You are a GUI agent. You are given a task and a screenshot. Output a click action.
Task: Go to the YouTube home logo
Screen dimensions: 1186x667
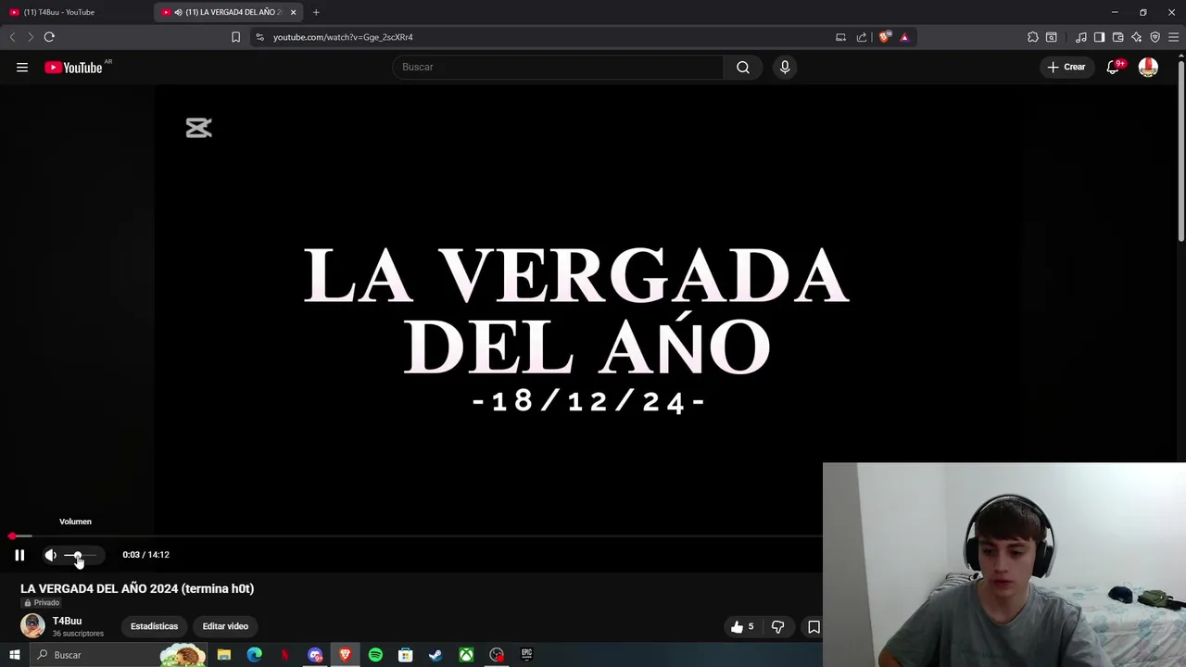pos(73,67)
